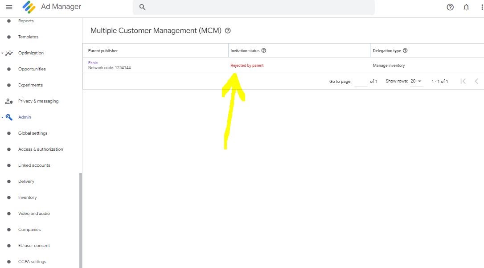The width and height of the screenshot is (484, 268).
Task: Collapse the Admin section arrow
Action: [x=2, y=117]
